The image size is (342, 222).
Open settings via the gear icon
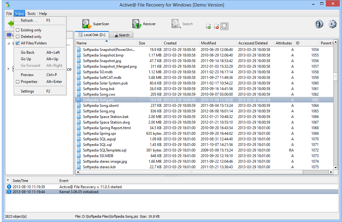(x=332, y=24)
